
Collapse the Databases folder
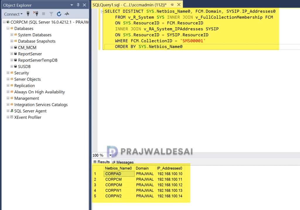[x=8, y=28]
